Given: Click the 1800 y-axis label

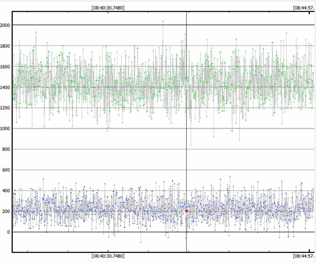Looking at the screenshot, I should [5, 46].
